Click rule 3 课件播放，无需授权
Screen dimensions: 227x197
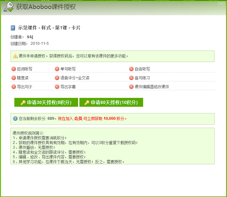(34, 147)
